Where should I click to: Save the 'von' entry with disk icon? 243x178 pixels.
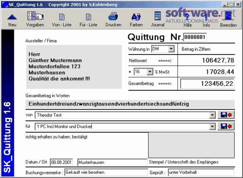pos(226,115)
